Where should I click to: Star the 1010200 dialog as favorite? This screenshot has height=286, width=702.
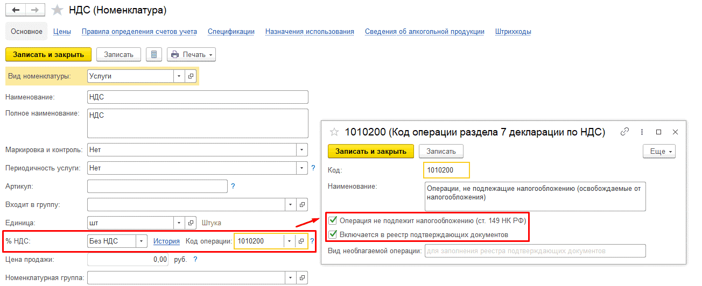(x=334, y=132)
